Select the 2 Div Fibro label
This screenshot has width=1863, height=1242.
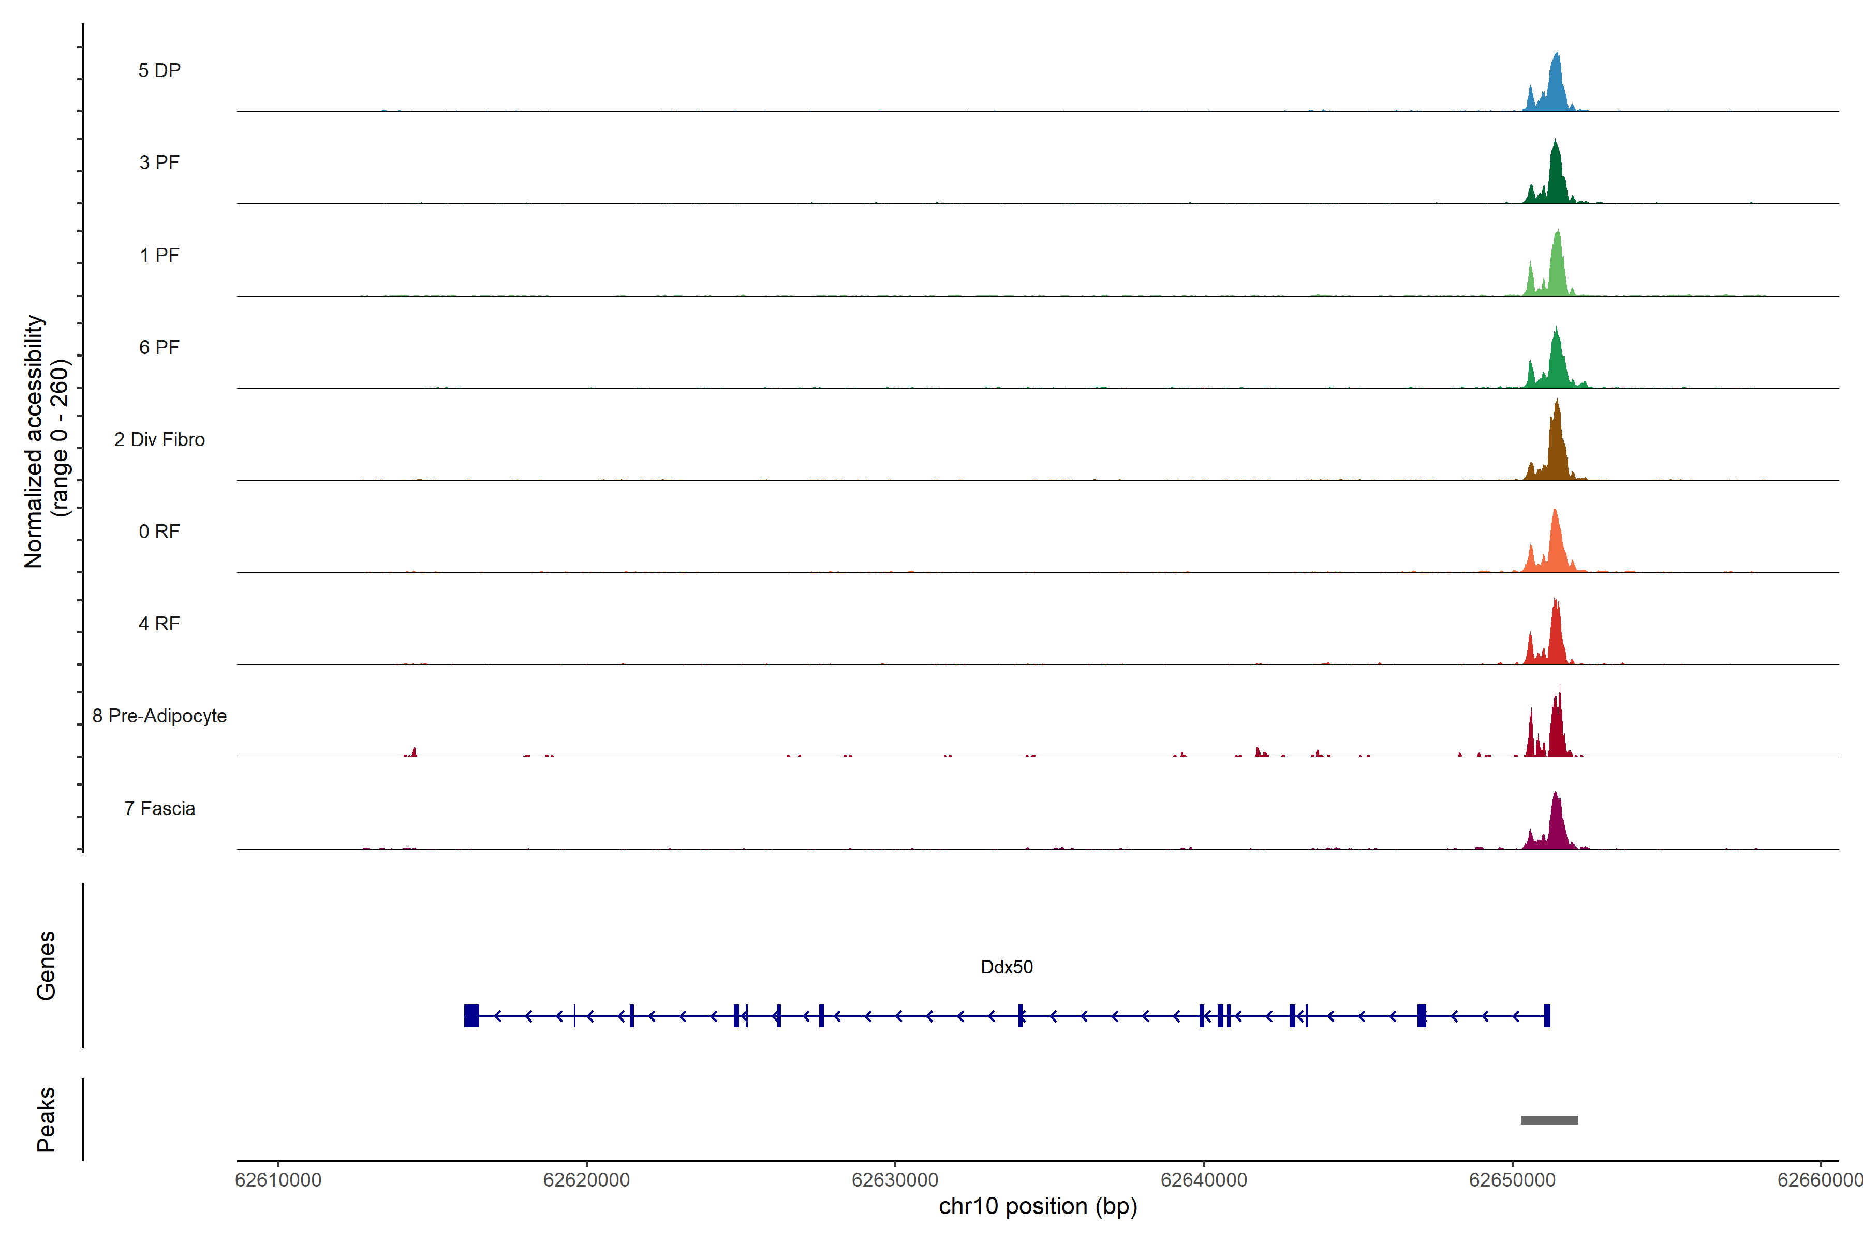pos(159,439)
